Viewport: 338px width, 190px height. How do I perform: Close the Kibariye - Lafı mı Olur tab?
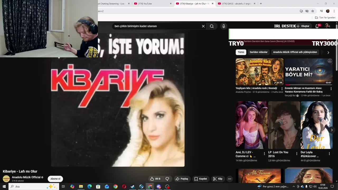point(213,4)
